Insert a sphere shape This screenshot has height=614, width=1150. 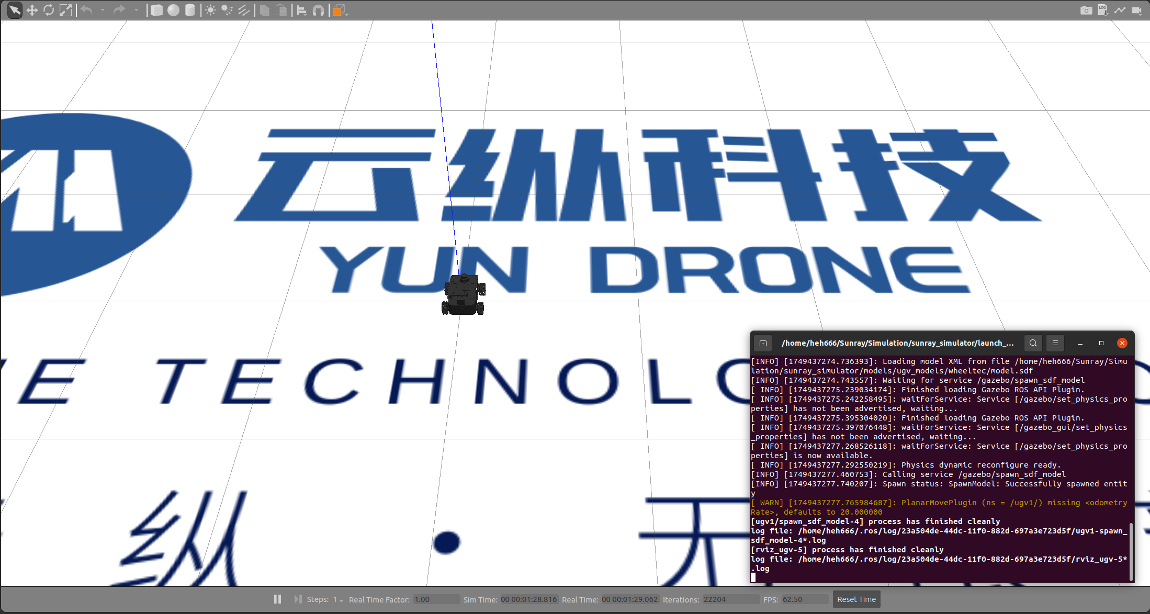(173, 10)
